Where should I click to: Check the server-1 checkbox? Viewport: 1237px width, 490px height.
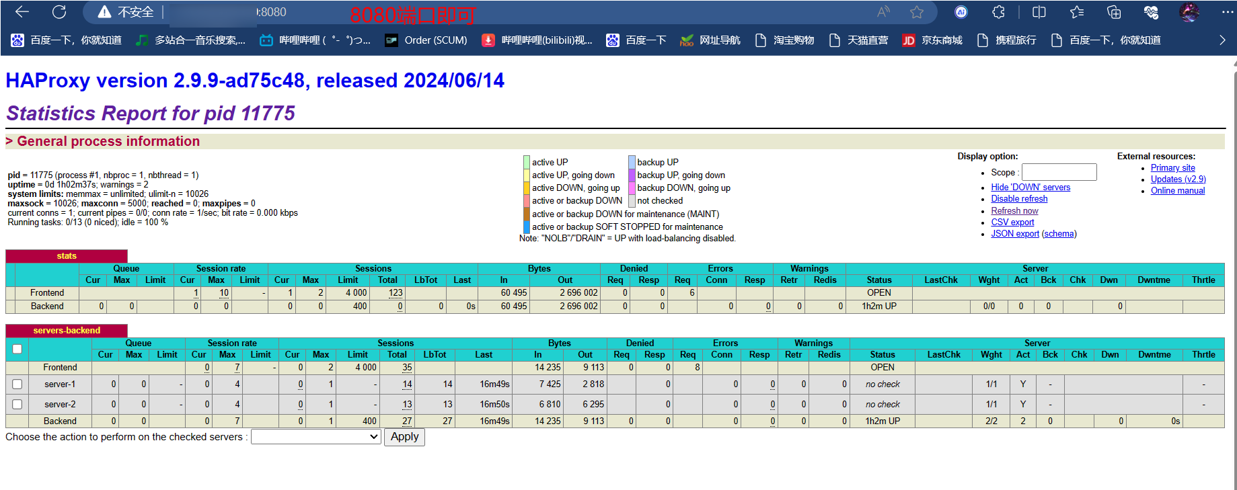tap(17, 384)
